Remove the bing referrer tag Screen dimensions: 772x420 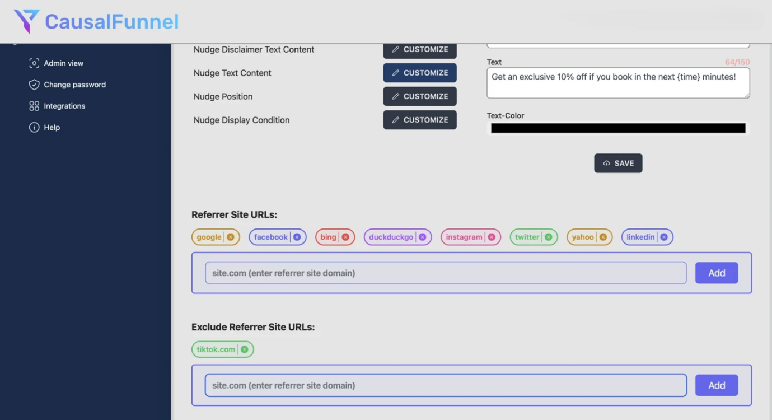click(x=345, y=237)
